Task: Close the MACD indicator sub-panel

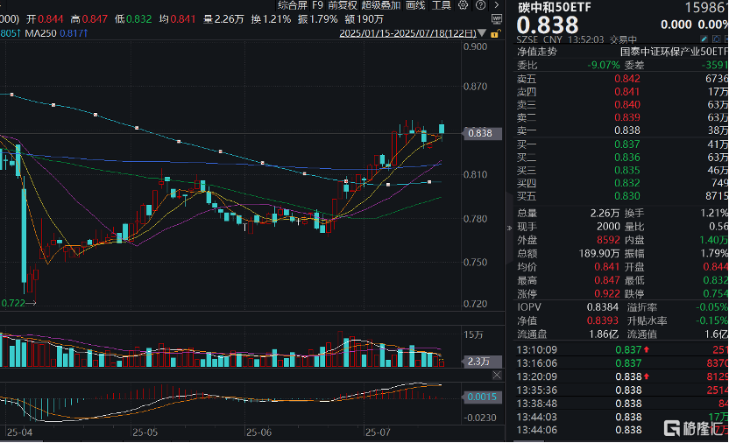Action: (x=497, y=376)
